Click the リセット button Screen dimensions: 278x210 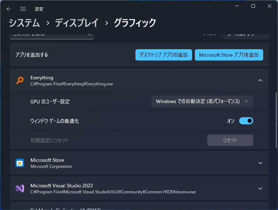[230, 140]
